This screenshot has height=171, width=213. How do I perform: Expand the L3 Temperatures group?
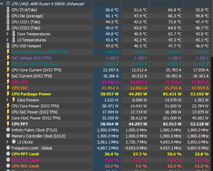[7, 40]
